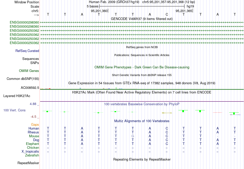This screenshot has width=244, height=169.
Task: Select the Zebrafish alignment row label
Action: 32,155
